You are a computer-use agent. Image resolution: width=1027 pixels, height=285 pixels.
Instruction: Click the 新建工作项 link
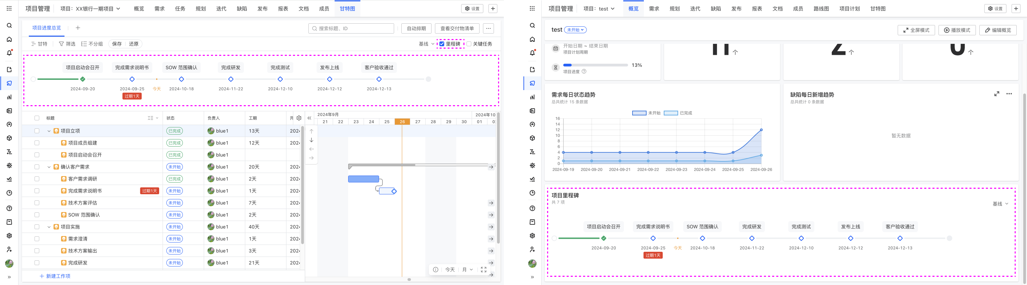coord(55,276)
